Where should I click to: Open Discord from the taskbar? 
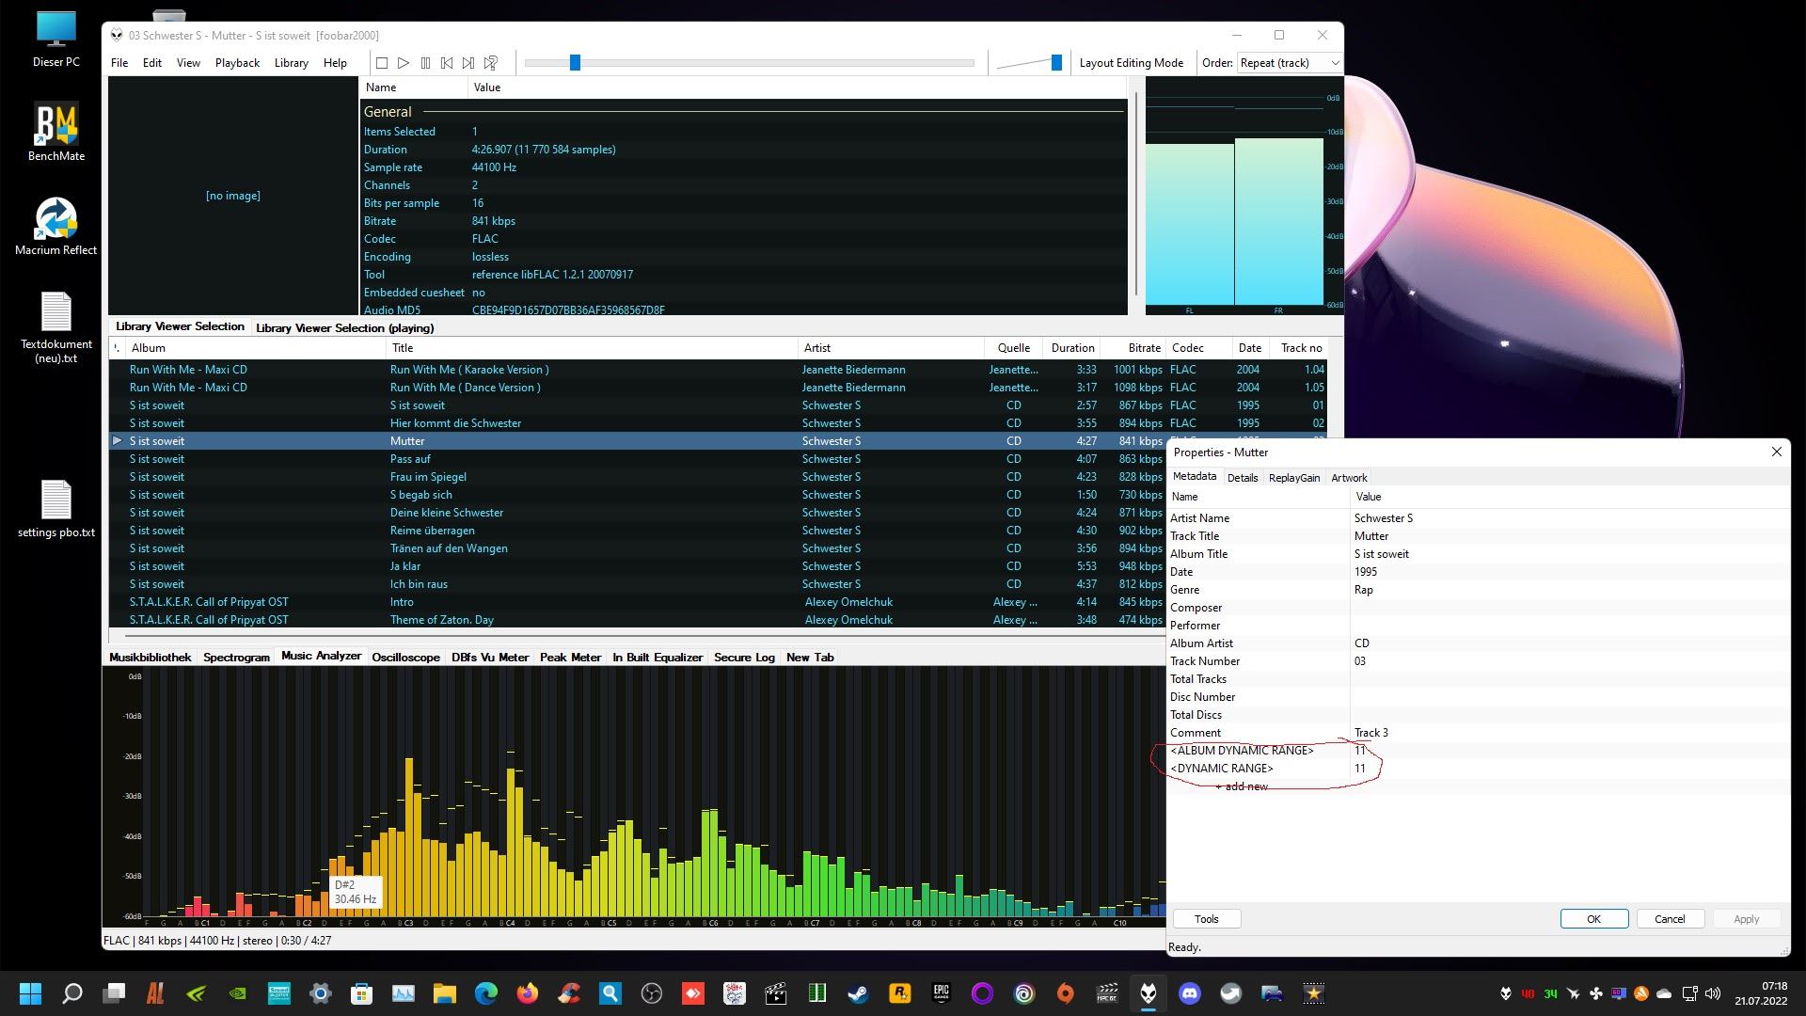pos(1190,993)
